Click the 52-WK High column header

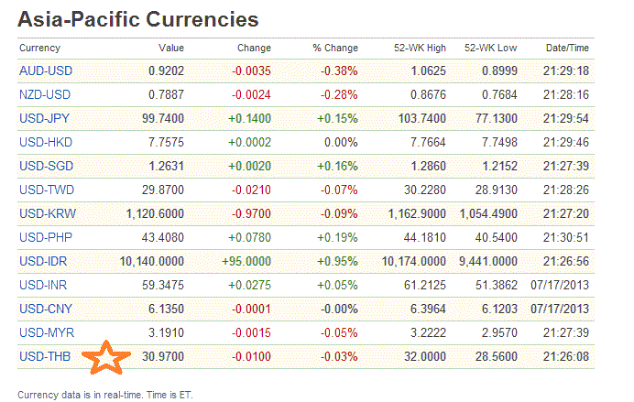tap(420, 48)
